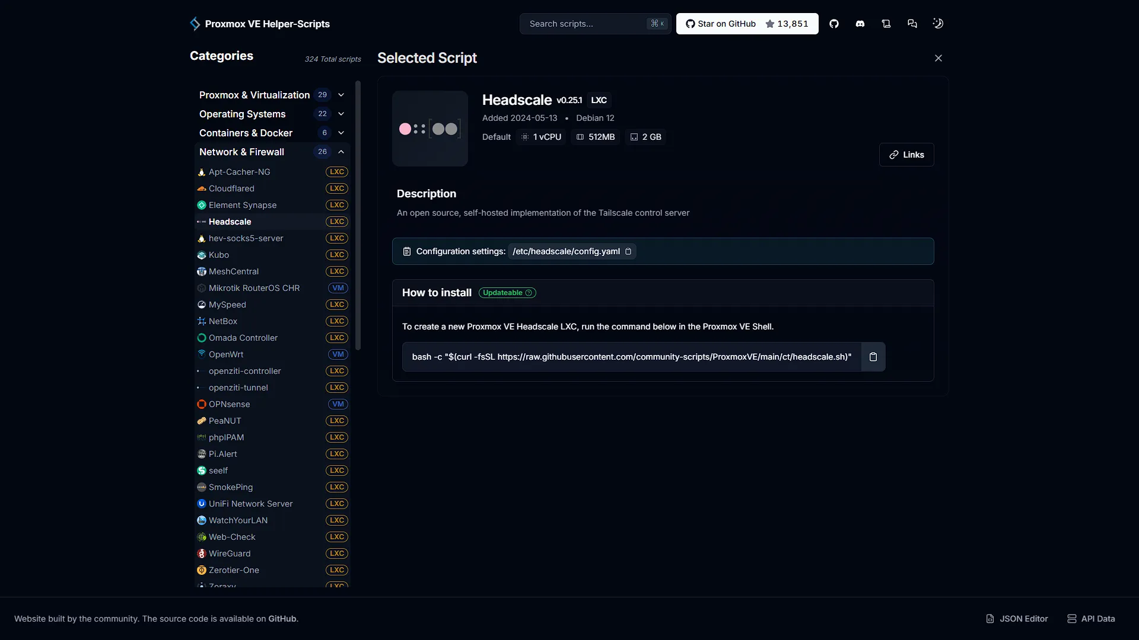Select the MeshCentral script

click(273, 271)
